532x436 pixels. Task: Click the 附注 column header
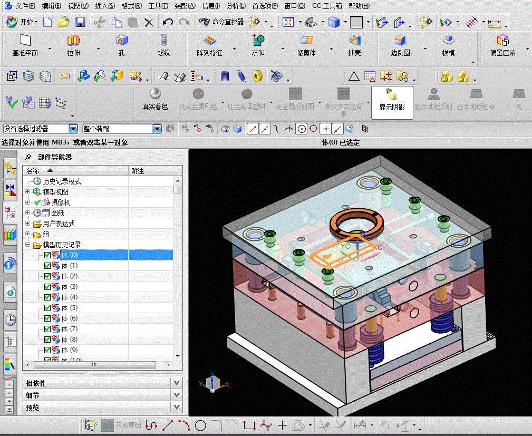(x=155, y=171)
